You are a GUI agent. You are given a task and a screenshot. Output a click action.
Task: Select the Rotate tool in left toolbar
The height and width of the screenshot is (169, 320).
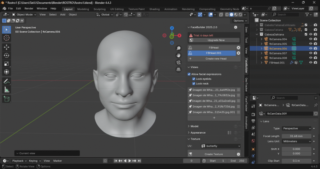pos(7,55)
